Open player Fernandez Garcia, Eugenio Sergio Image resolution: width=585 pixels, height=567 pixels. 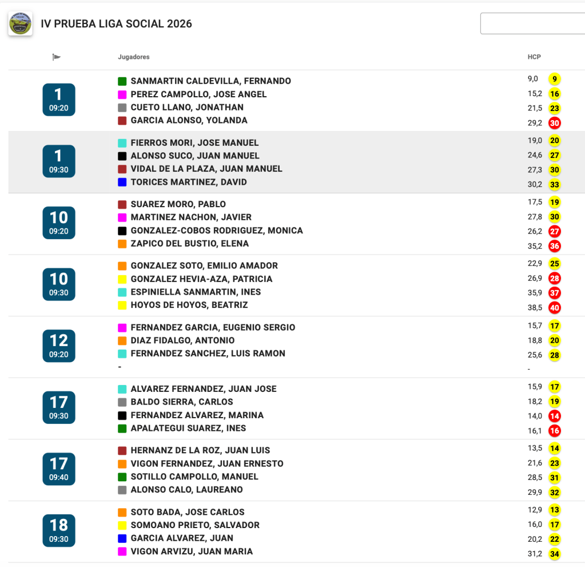click(213, 327)
